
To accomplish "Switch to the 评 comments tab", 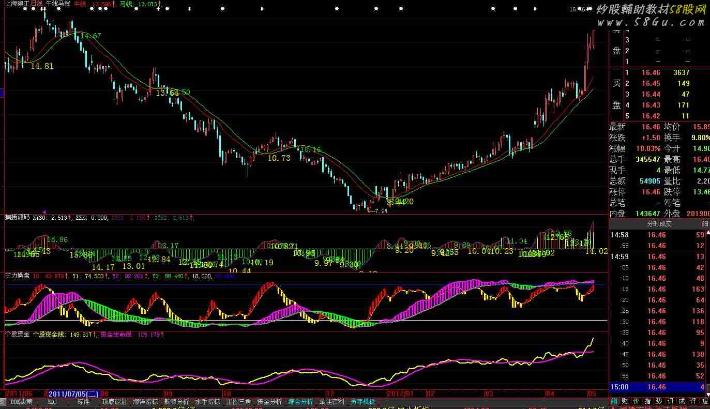I will [693, 401].
